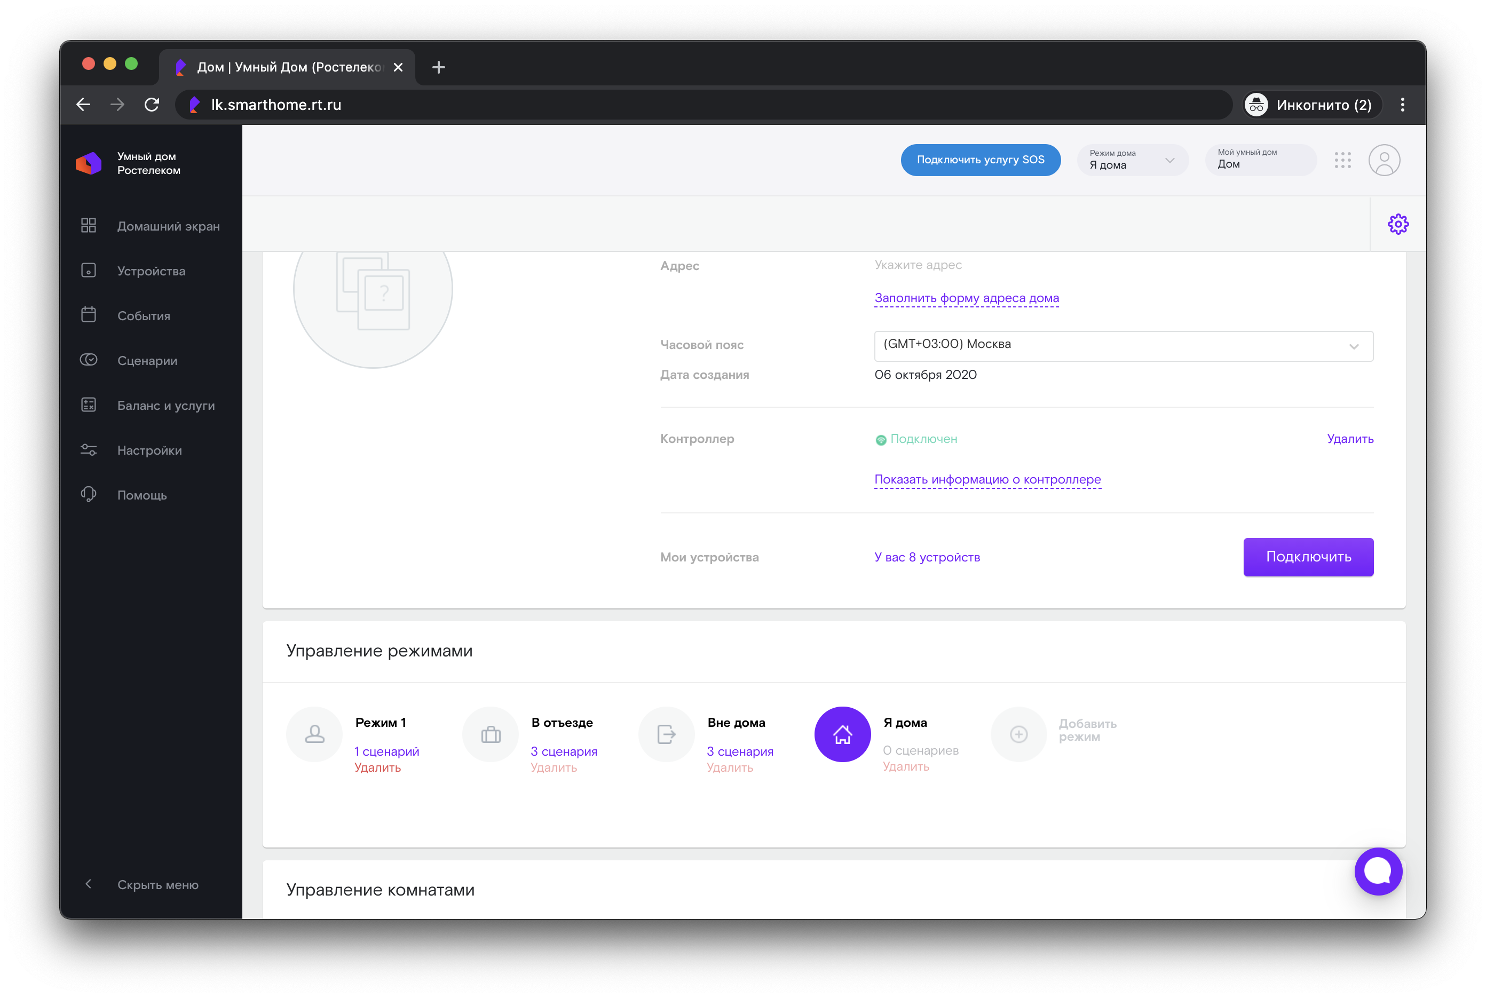Open 'Сценарии' in the sidebar
The width and height of the screenshot is (1486, 998).
click(x=147, y=361)
